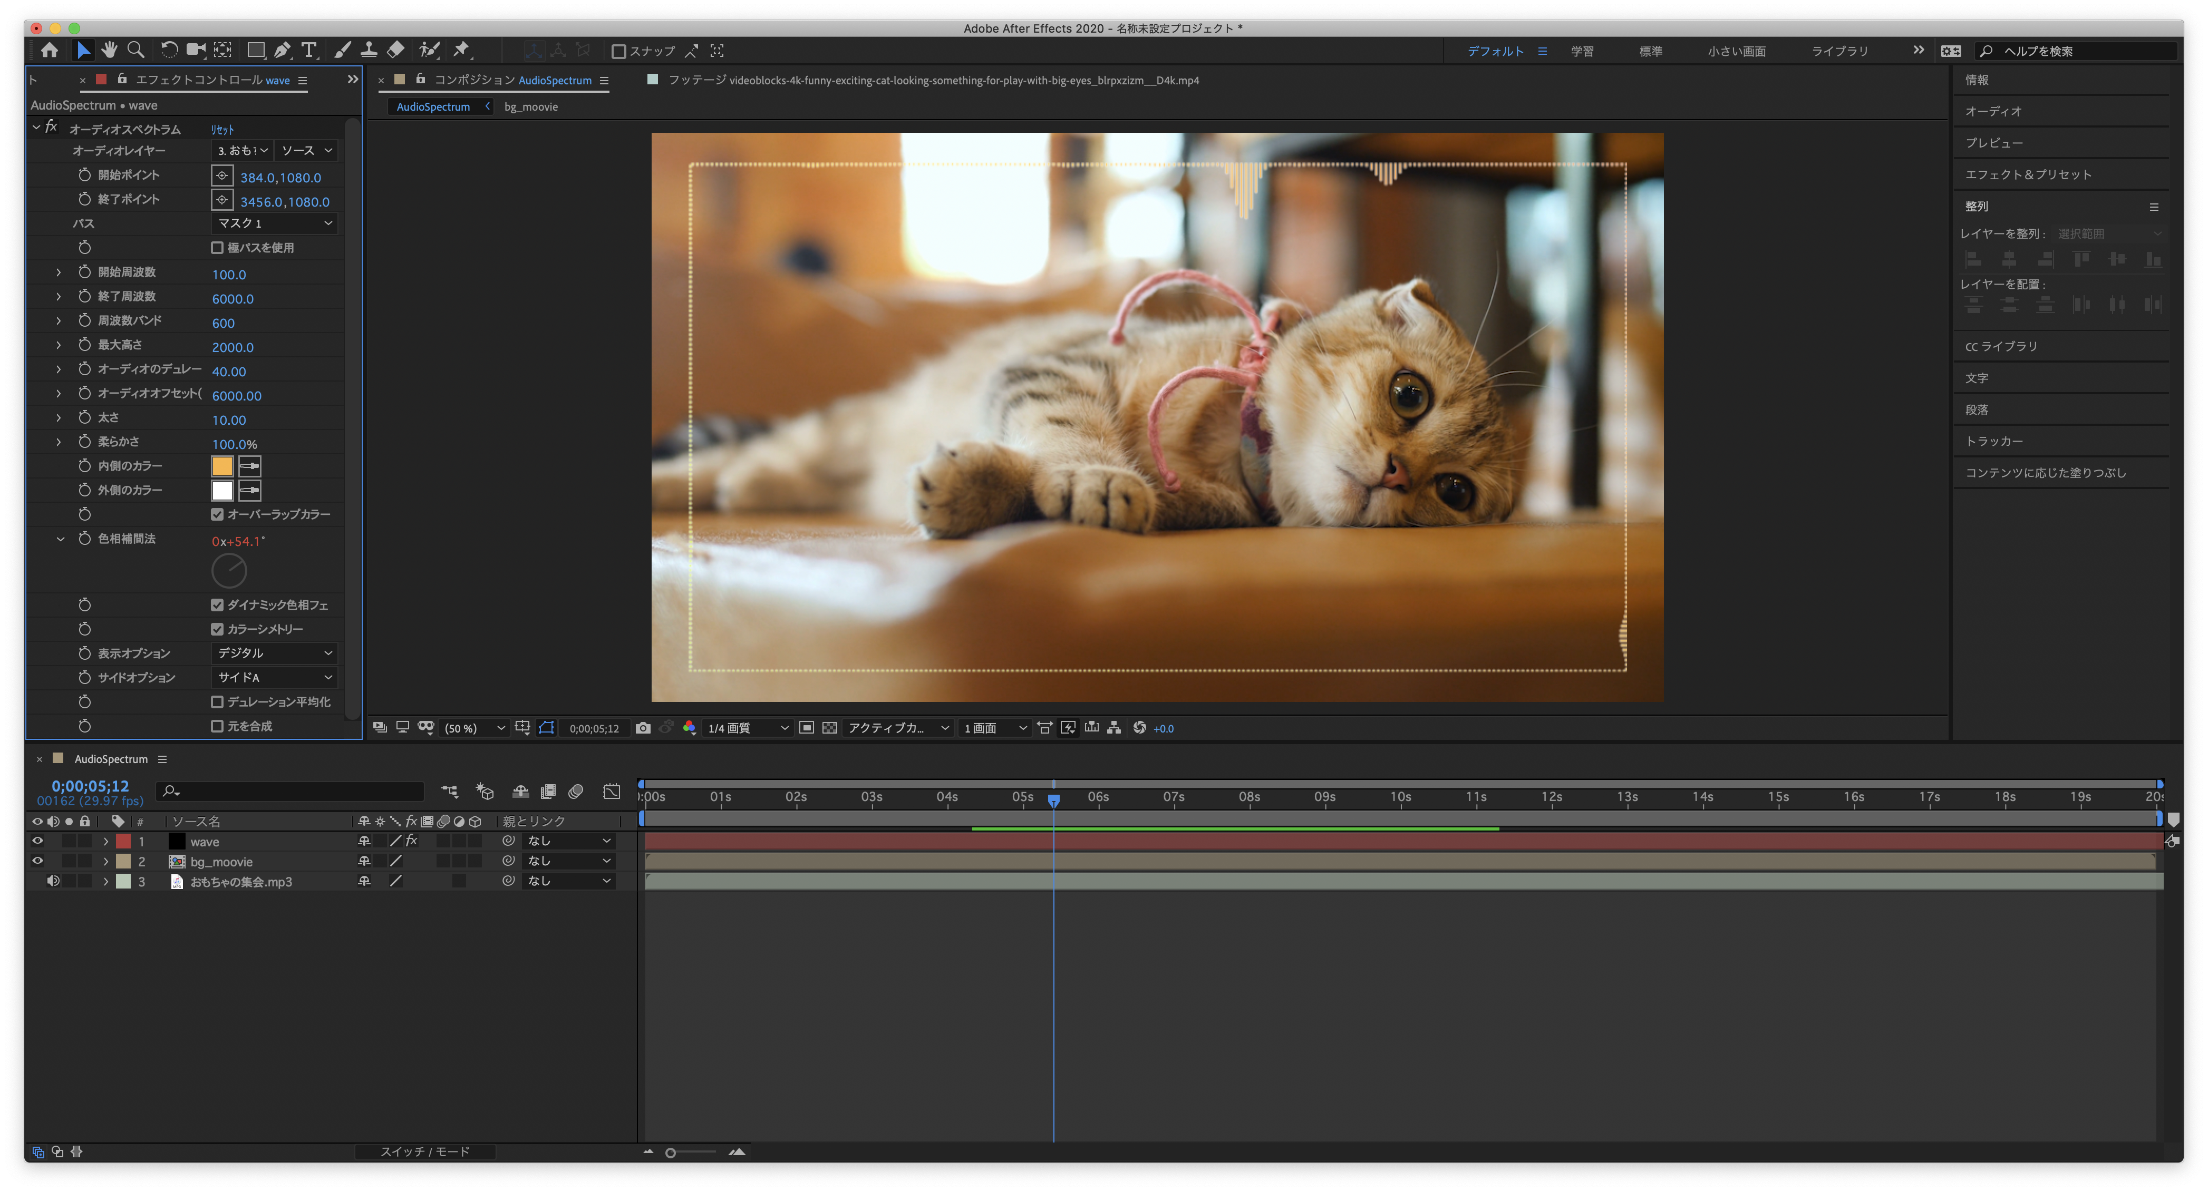Hide the wave layer with eye icon

[x=37, y=842]
